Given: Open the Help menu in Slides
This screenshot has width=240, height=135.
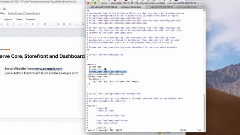Looking at the screenshot, I should pos(2,13).
